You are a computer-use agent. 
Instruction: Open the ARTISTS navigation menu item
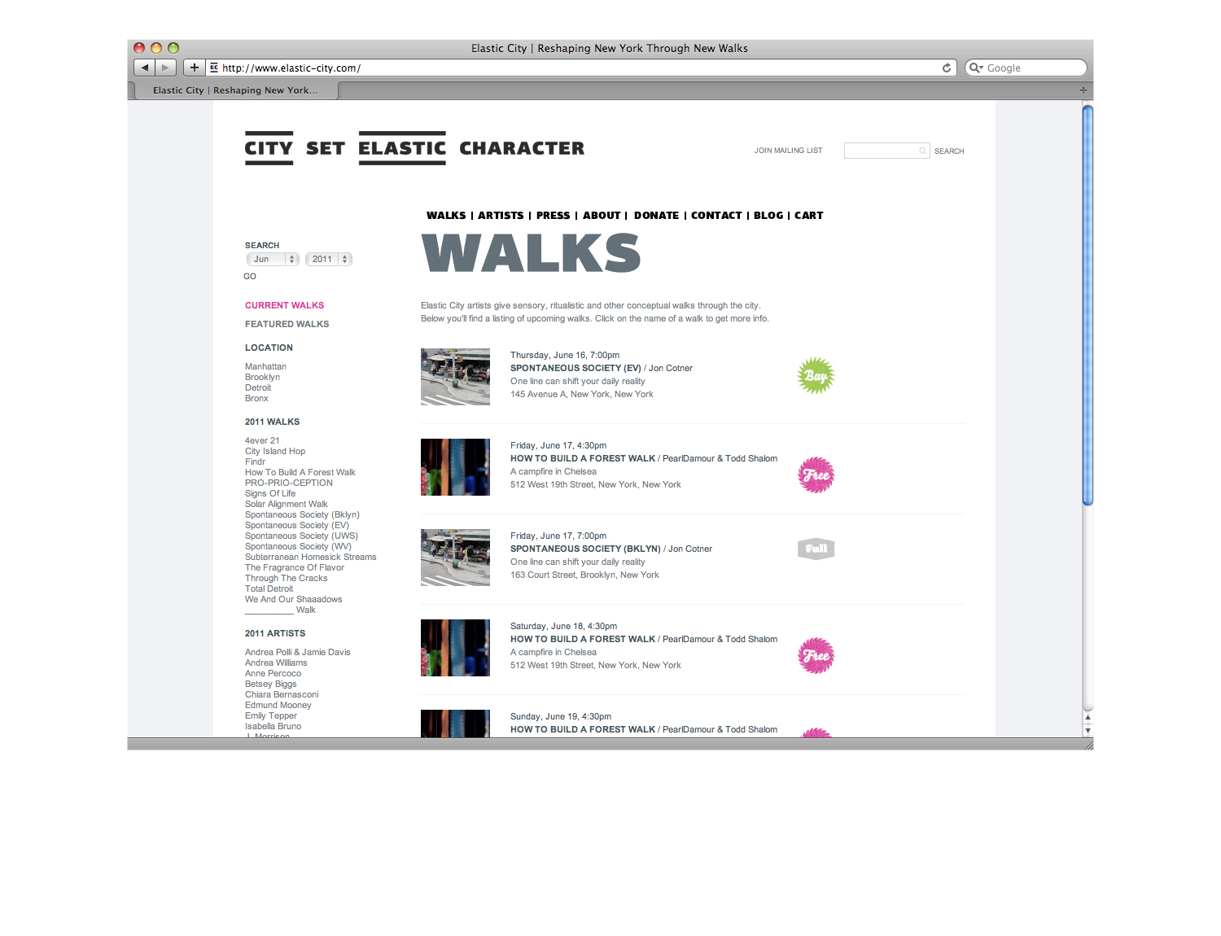tap(501, 216)
